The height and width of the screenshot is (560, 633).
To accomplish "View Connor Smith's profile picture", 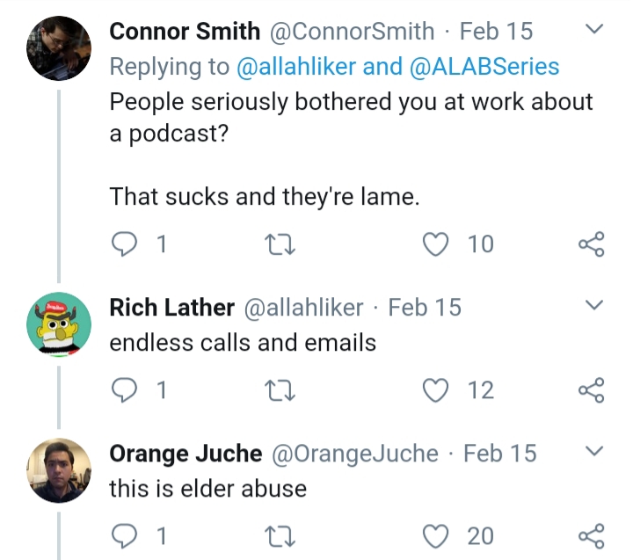I will [x=59, y=48].
